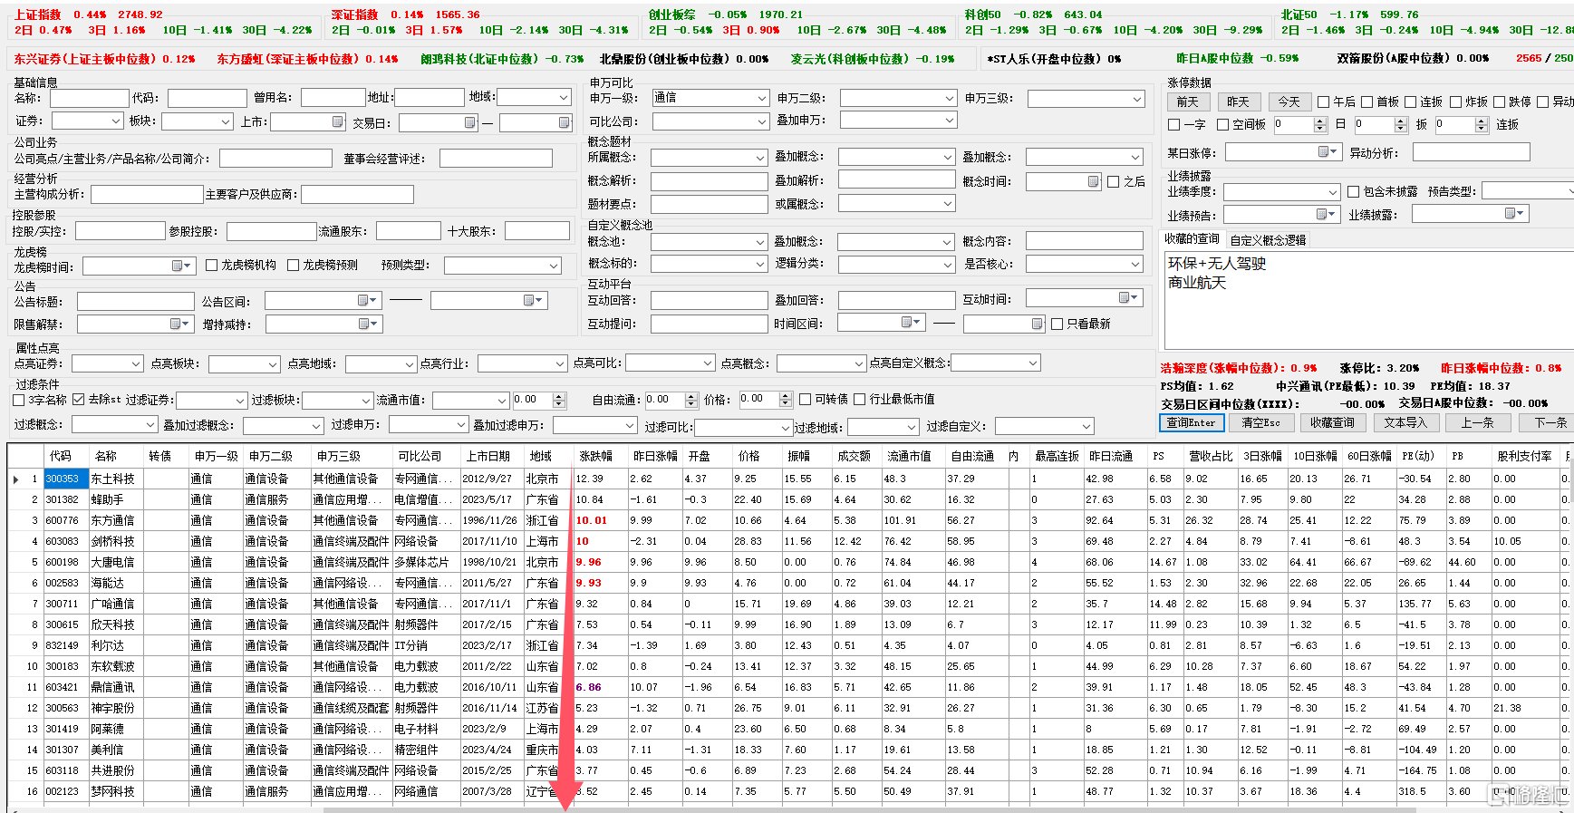This screenshot has width=1574, height=813.
Task: Enable the 龙虎榜预测 checkbox
Action: point(293,265)
